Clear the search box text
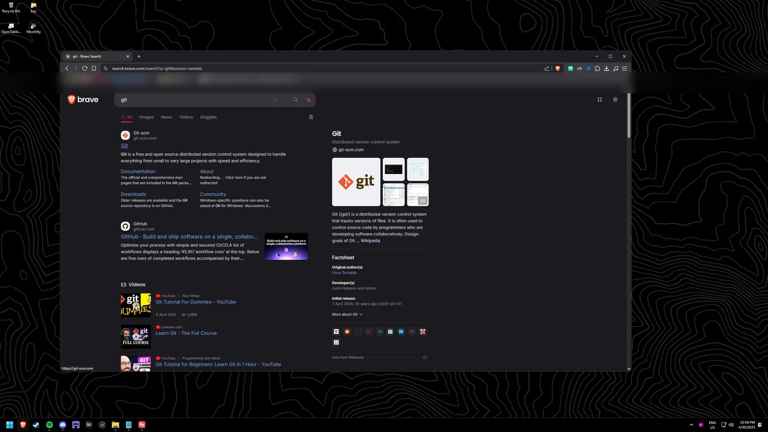 pyautogui.click(x=275, y=100)
